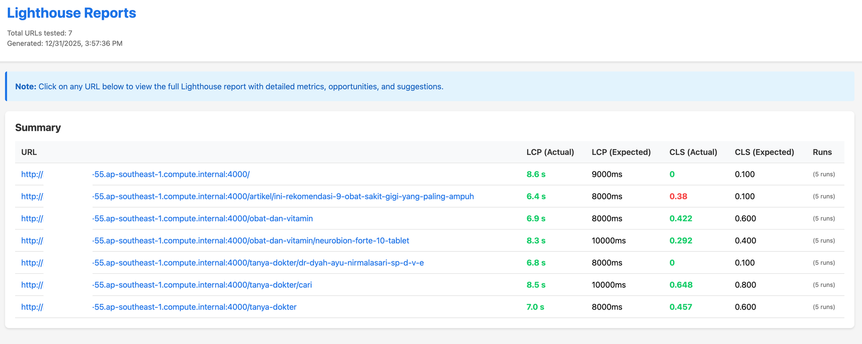Viewport: 862px width, 344px height.
Task: Click the URL column header
Action: pyautogui.click(x=29, y=152)
